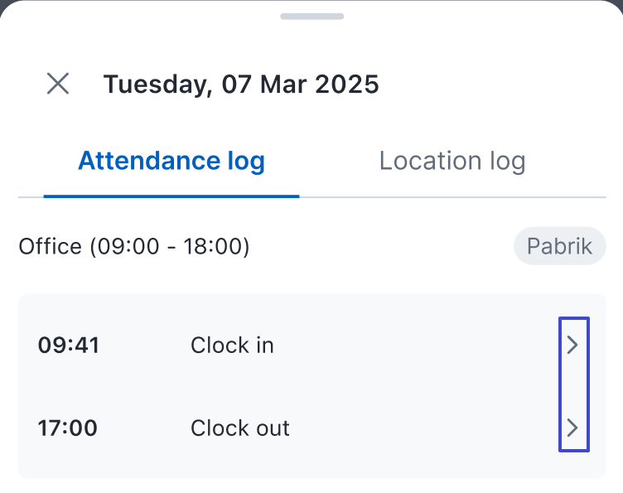Click the 09:41 clock-in time
623x493 pixels.
pyautogui.click(x=69, y=346)
